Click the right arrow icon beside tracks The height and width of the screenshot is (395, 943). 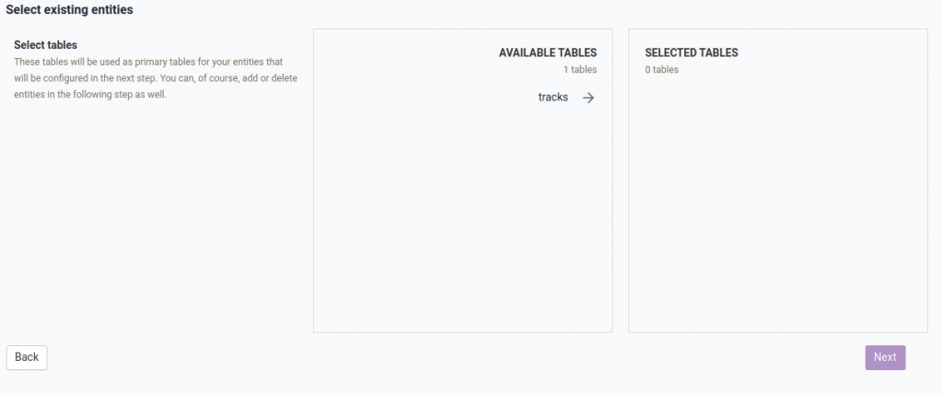tap(588, 98)
